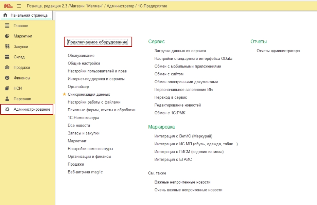Viewport: 317px width, 205px height.
Task: Open Организации и финансы
Action: pyautogui.click(x=89, y=156)
